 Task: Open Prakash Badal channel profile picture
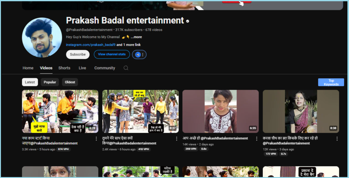(42, 37)
